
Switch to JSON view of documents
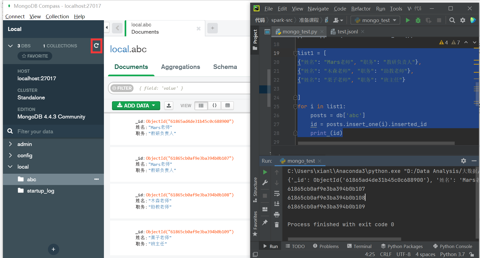tap(215, 106)
